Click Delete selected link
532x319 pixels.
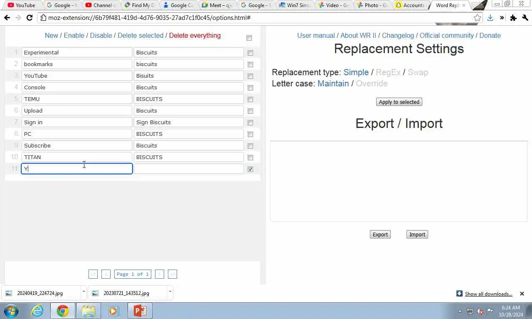(140, 35)
